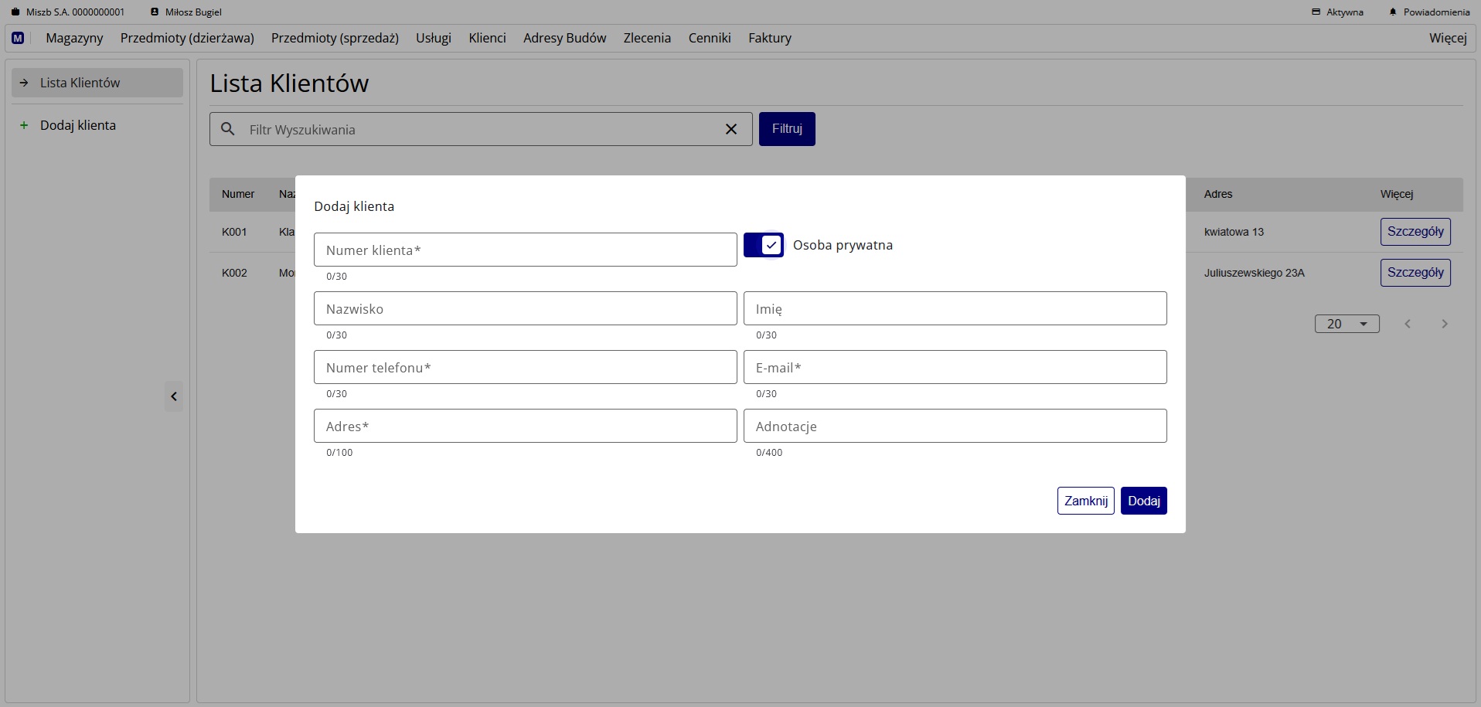The width and height of the screenshot is (1481, 707).
Task: Open the Magazyny menu
Action: 74,38
